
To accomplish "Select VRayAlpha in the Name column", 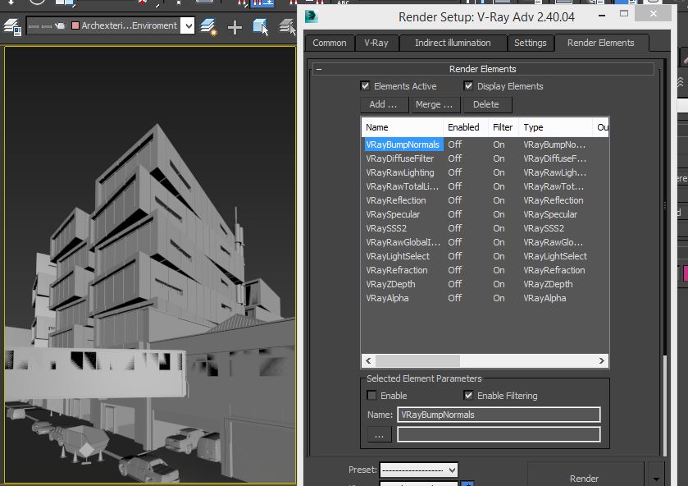I will pos(387,298).
